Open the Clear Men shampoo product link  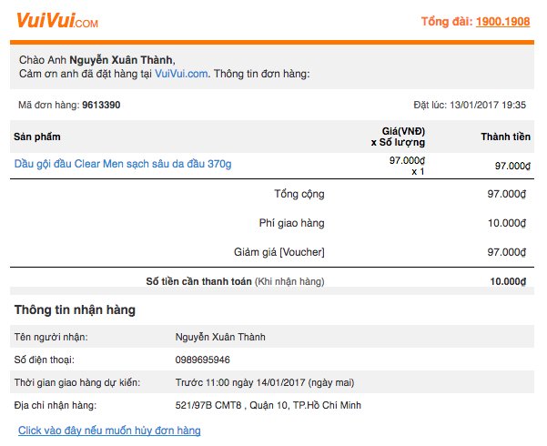pos(123,164)
